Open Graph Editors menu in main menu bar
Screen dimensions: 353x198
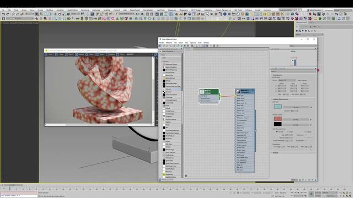coord(72,10)
